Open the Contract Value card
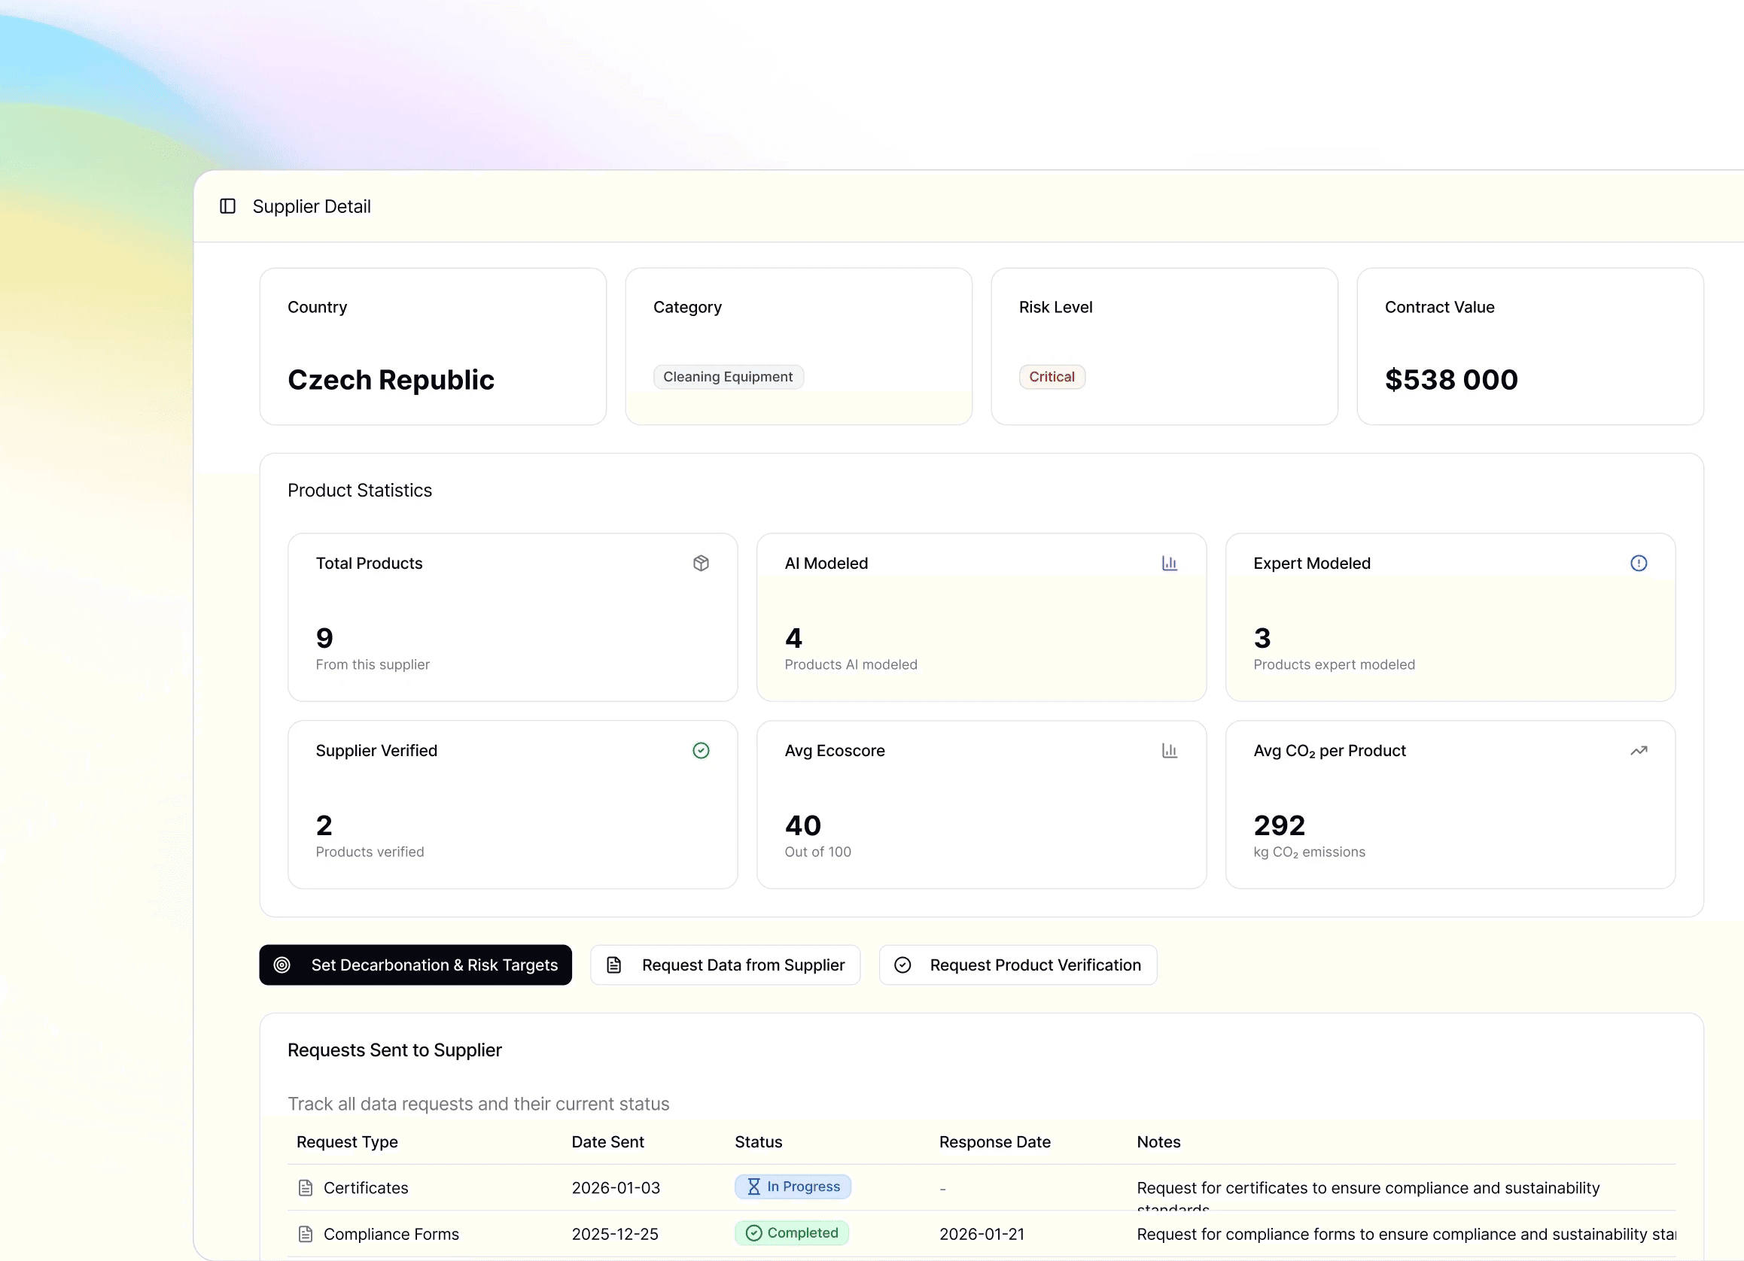1744x1261 pixels. (x=1529, y=346)
